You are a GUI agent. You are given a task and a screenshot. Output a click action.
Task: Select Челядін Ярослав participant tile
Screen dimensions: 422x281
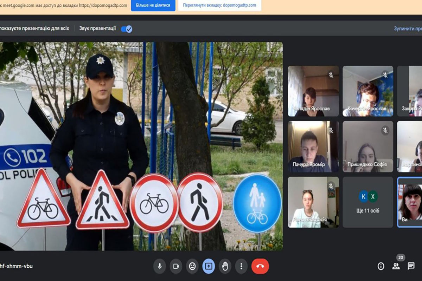point(313,91)
